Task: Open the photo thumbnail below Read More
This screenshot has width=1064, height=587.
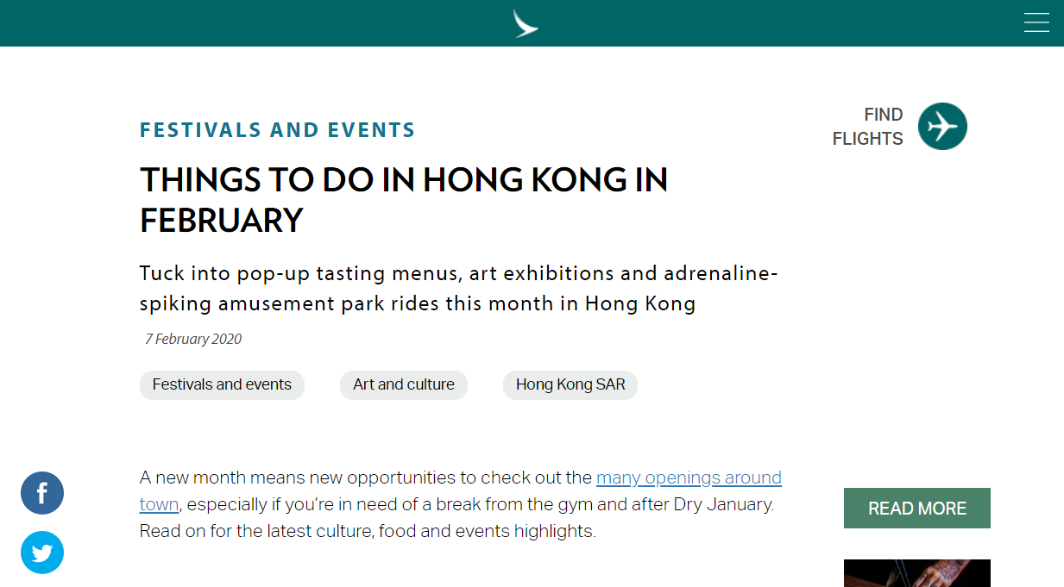Action: pos(916,573)
